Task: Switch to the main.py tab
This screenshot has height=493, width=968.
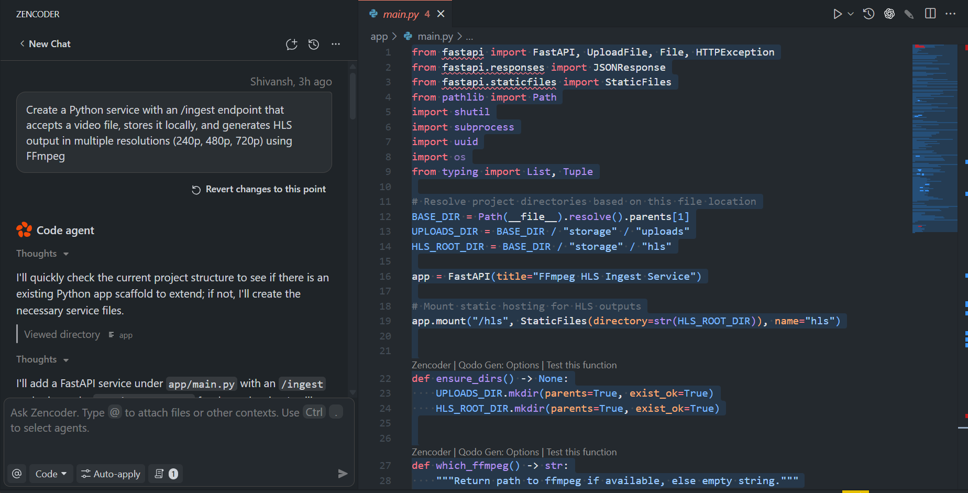Action: pyautogui.click(x=402, y=14)
